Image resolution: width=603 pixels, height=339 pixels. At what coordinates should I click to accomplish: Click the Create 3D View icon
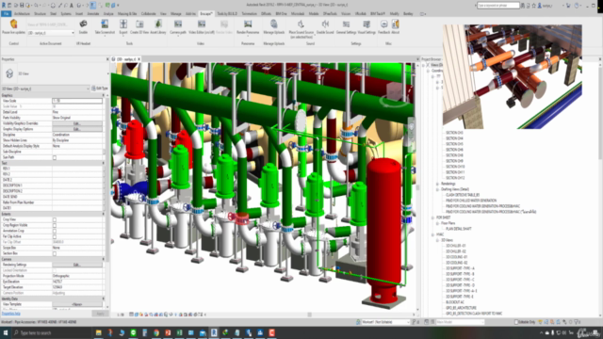(139, 24)
